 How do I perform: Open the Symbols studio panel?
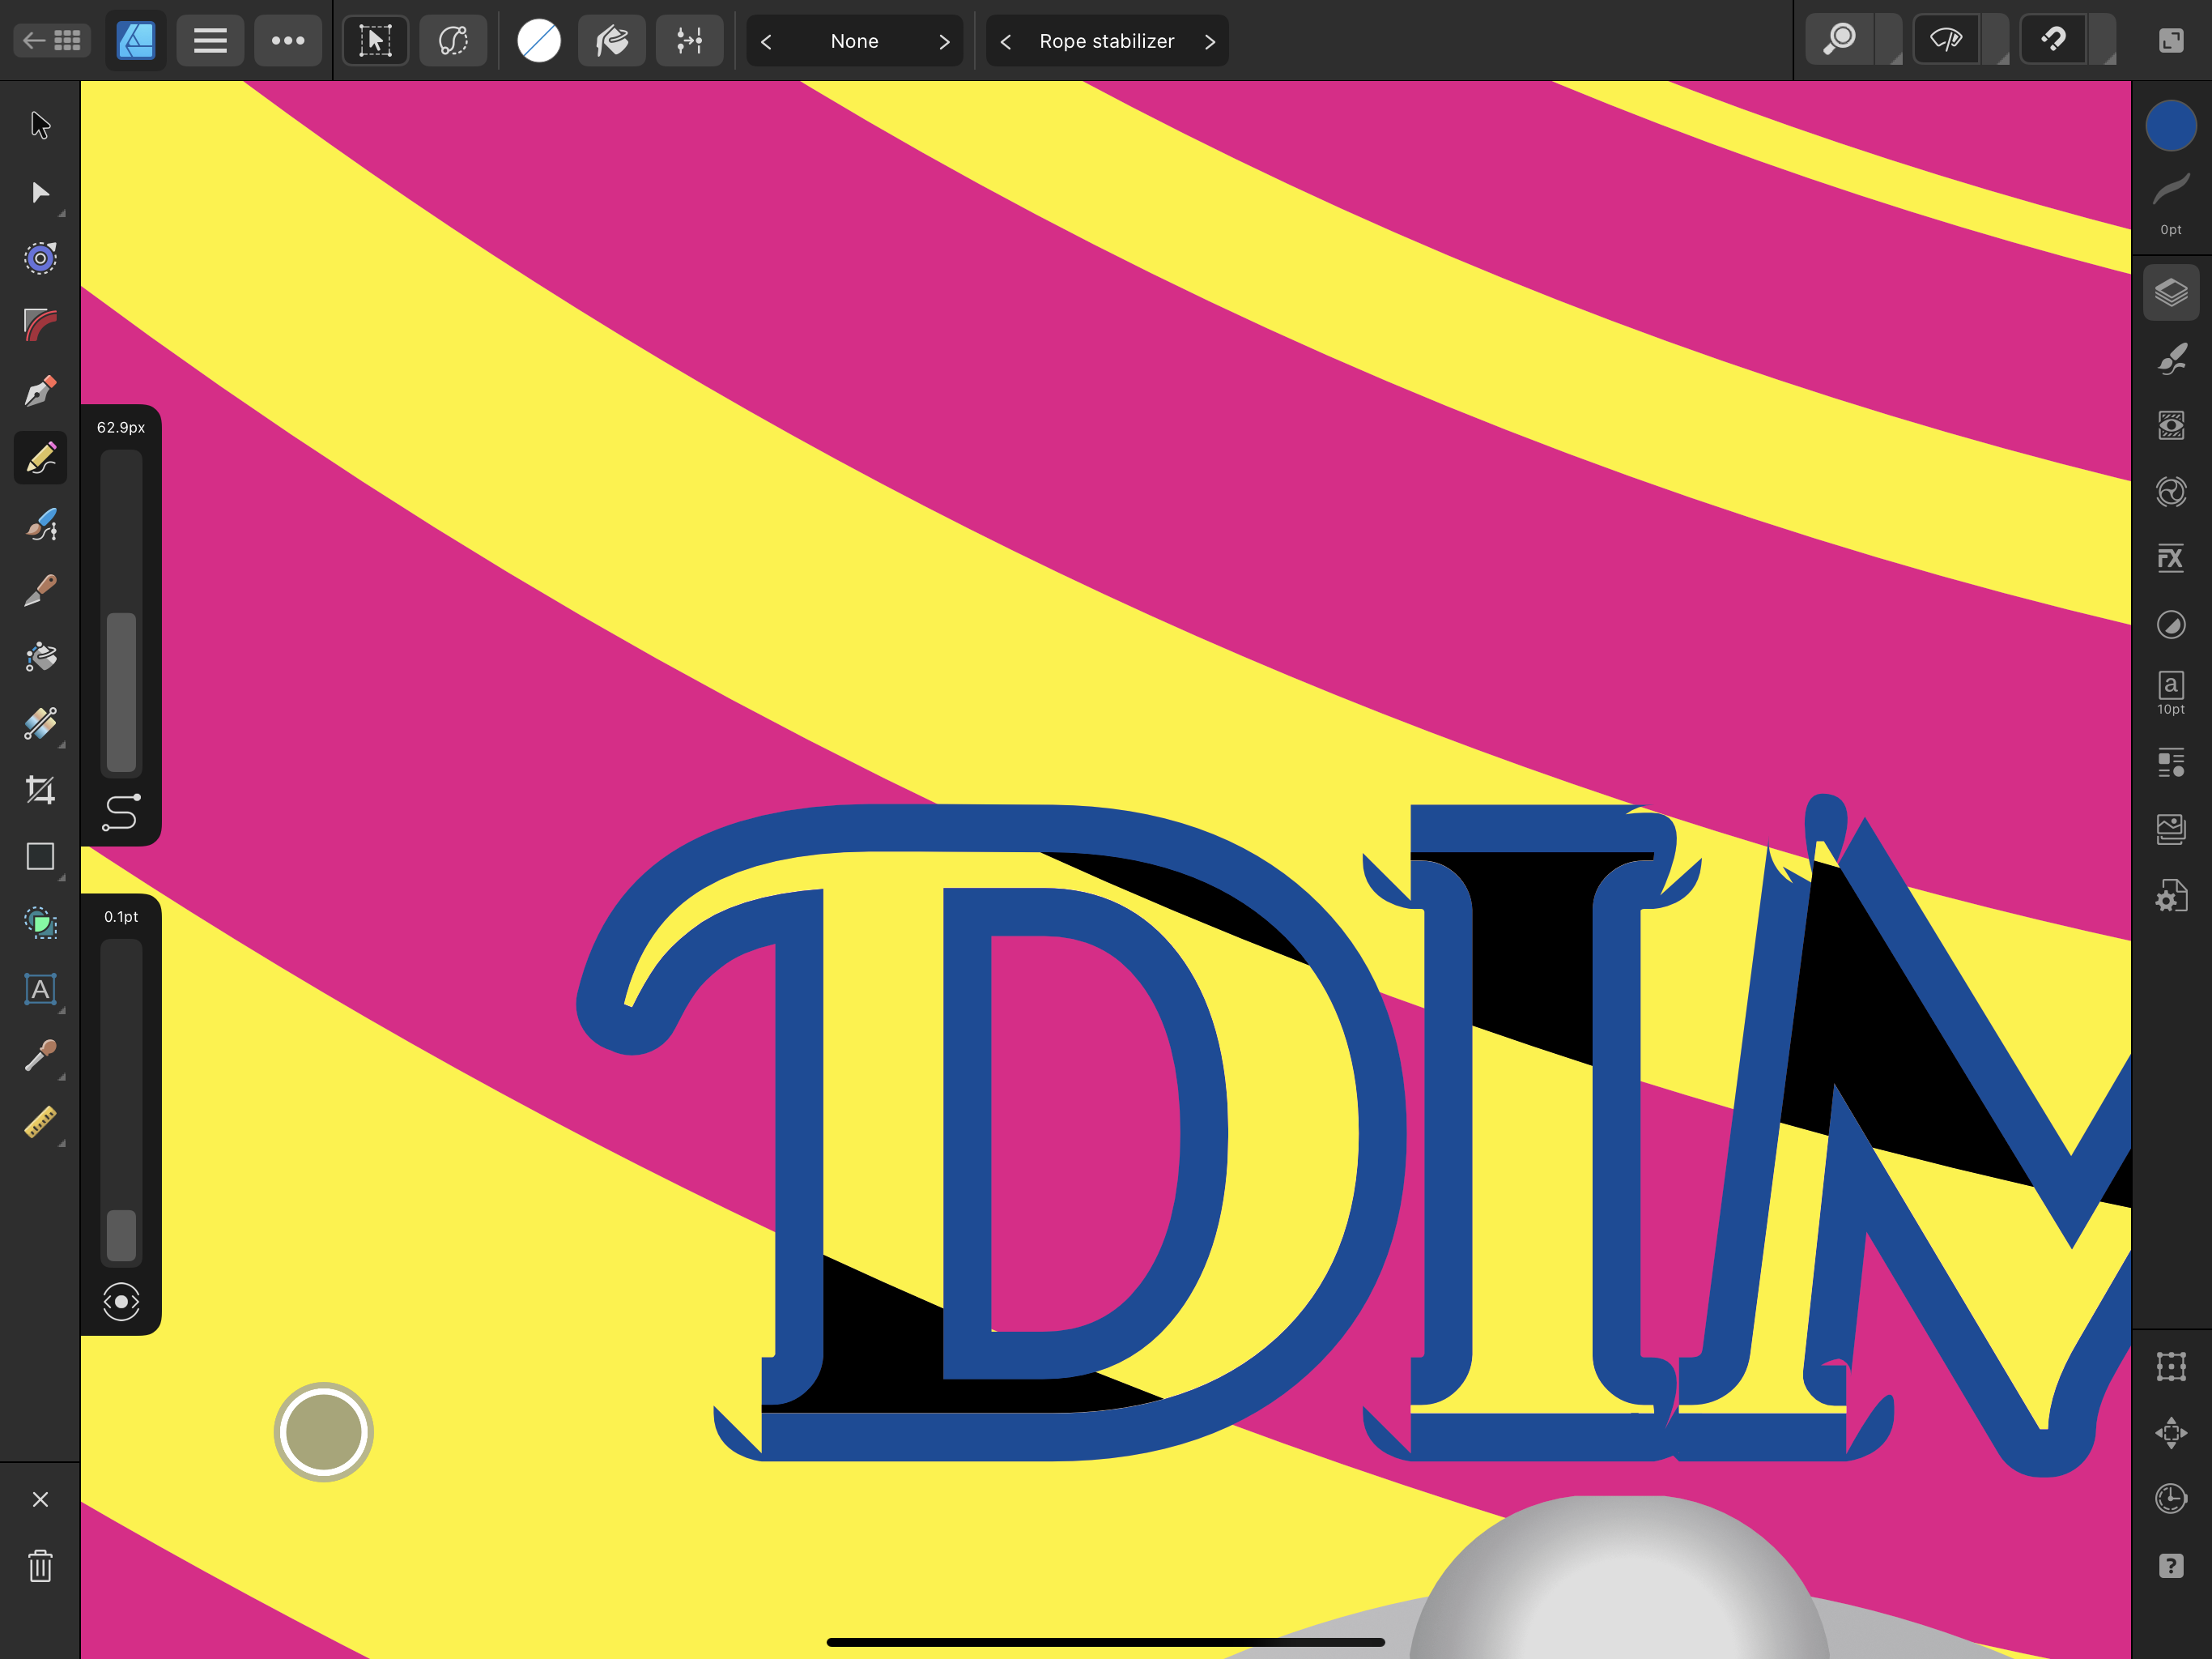pyautogui.click(x=2170, y=491)
